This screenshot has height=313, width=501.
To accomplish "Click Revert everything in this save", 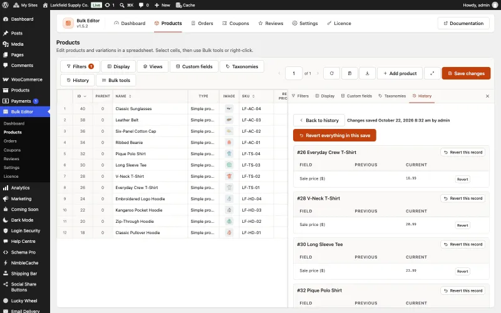I will tap(334, 135).
